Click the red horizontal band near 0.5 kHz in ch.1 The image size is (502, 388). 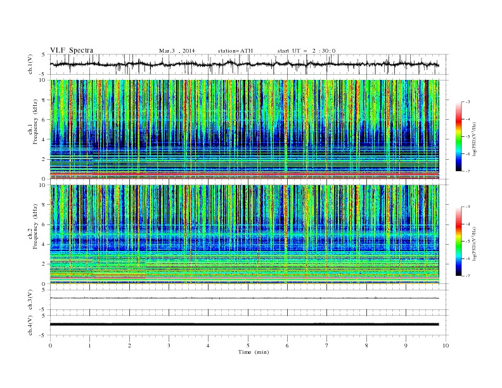point(244,174)
